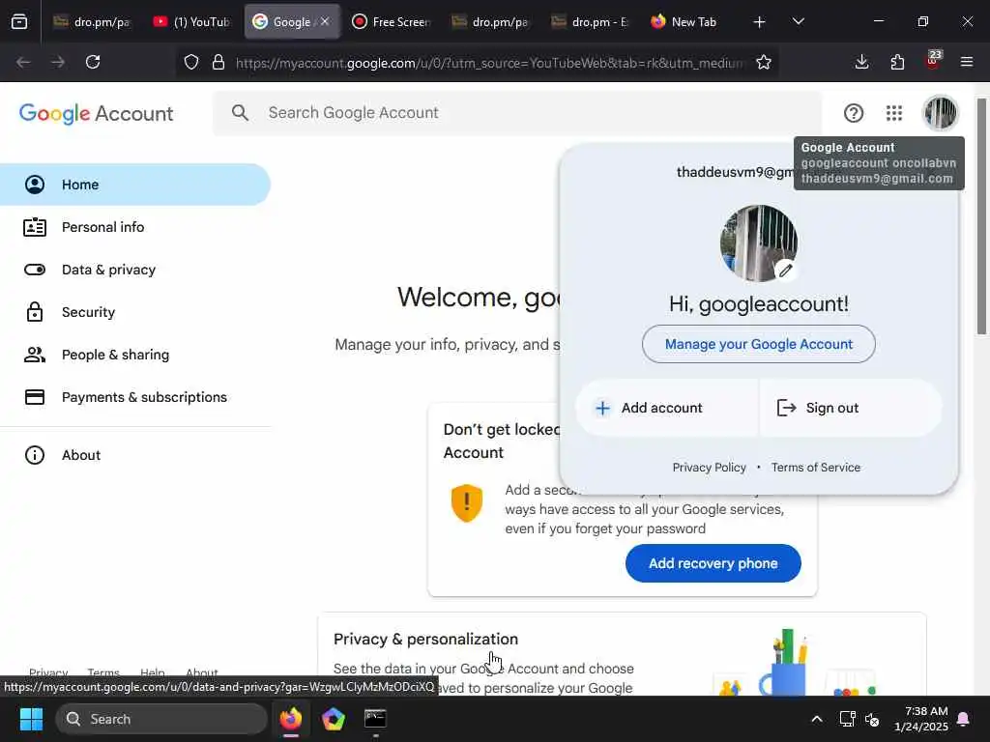Open the Google apps grid

894,113
